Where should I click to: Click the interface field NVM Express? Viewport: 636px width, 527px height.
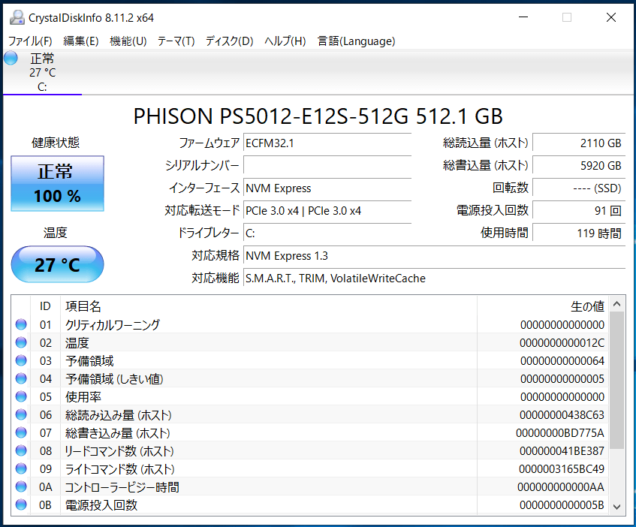tap(327, 188)
